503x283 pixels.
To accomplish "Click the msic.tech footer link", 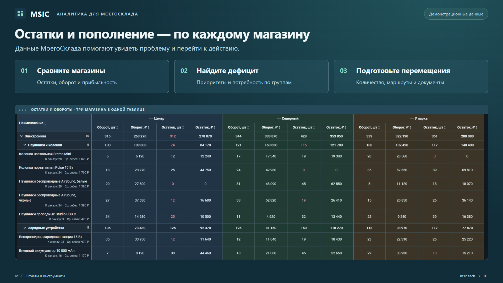I will [x=467, y=276].
